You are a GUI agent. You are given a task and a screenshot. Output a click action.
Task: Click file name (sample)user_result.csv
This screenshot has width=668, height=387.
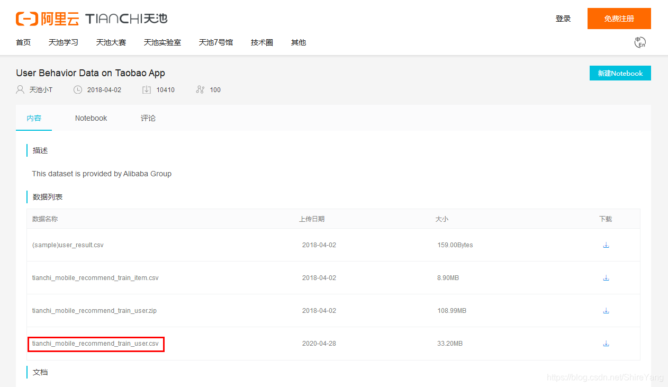(68, 245)
